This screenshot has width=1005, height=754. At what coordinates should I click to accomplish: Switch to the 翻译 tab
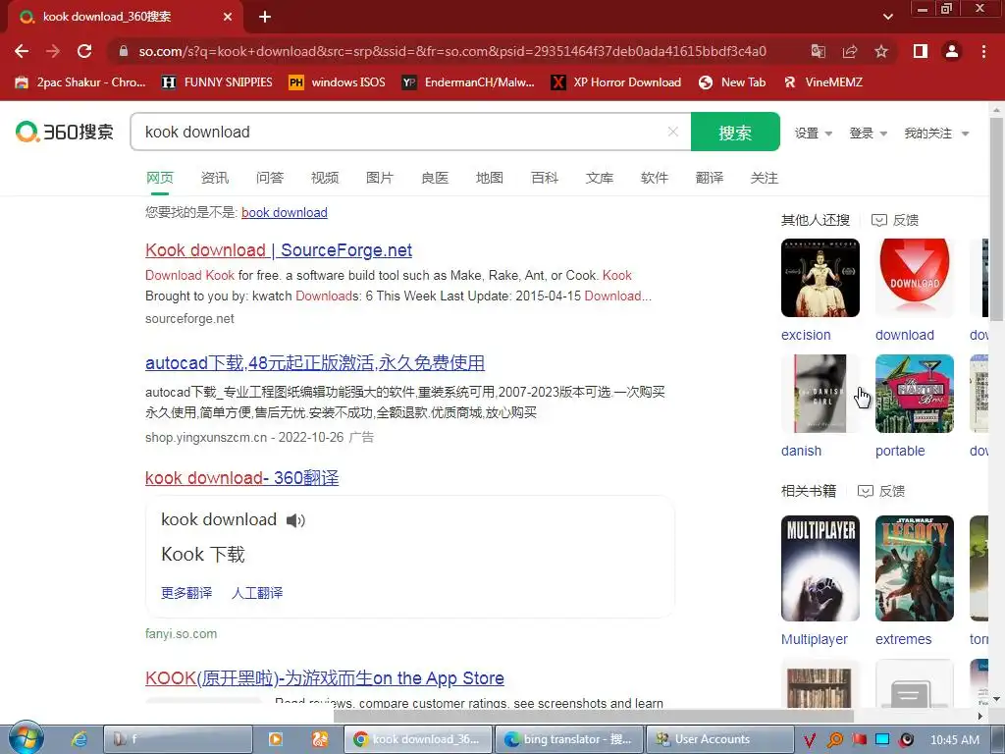pyautogui.click(x=710, y=178)
